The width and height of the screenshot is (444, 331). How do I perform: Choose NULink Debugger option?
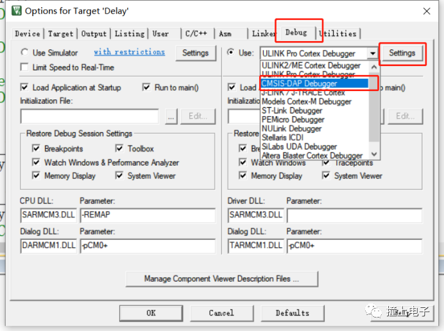[314, 128]
